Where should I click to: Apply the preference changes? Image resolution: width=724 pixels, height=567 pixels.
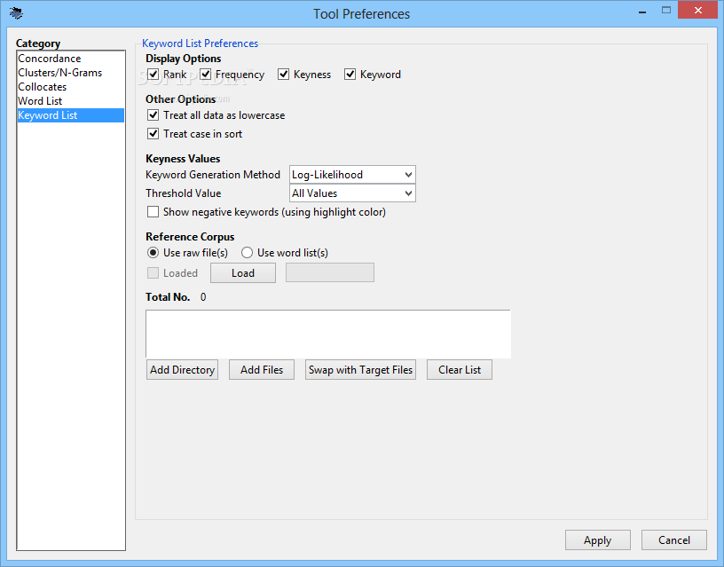pyautogui.click(x=598, y=540)
